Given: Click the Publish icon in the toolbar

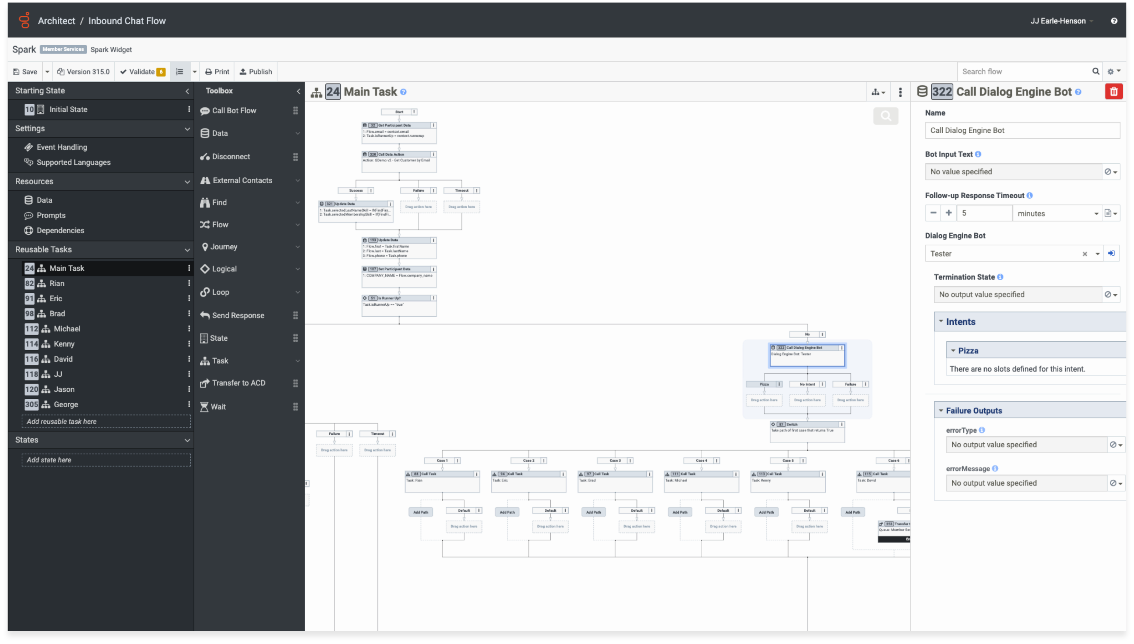Looking at the screenshot, I should (x=242, y=71).
